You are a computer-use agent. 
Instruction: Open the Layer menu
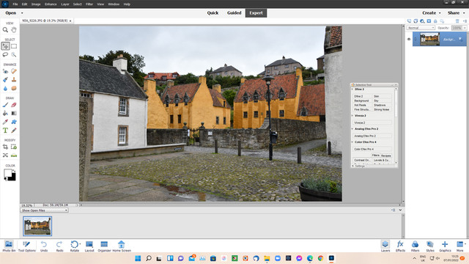coord(65,4)
